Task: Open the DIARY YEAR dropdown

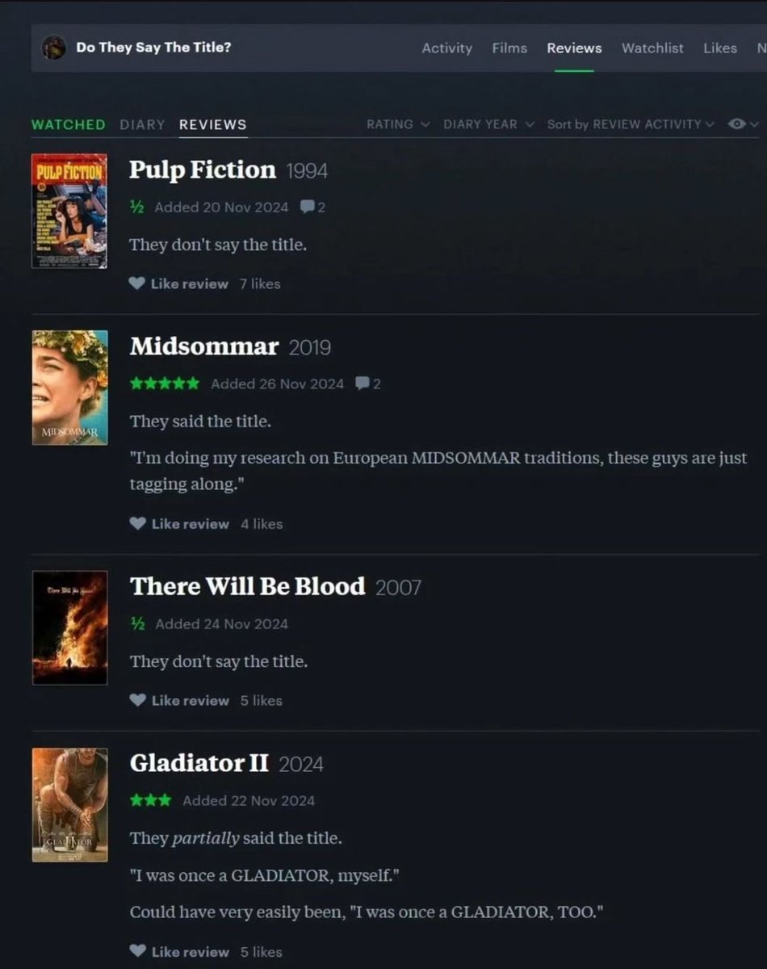Action: [488, 124]
